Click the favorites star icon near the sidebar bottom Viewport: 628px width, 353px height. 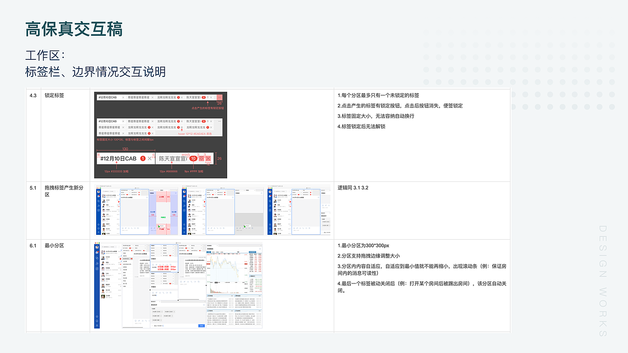(97, 316)
